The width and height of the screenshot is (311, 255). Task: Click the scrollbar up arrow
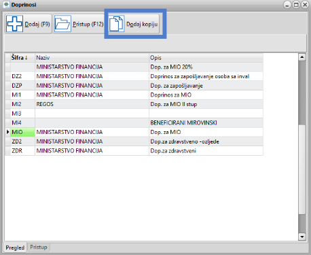pyautogui.click(x=302, y=57)
